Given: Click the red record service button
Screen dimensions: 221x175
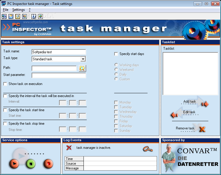Looking at the screenshot, I should [x=48, y=164].
